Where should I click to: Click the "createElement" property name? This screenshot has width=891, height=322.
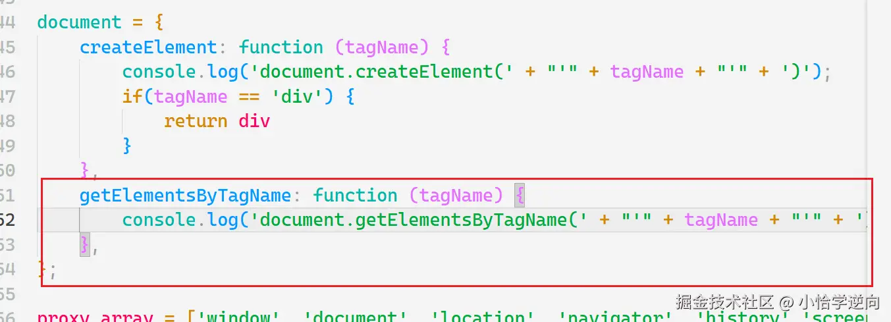(x=148, y=47)
